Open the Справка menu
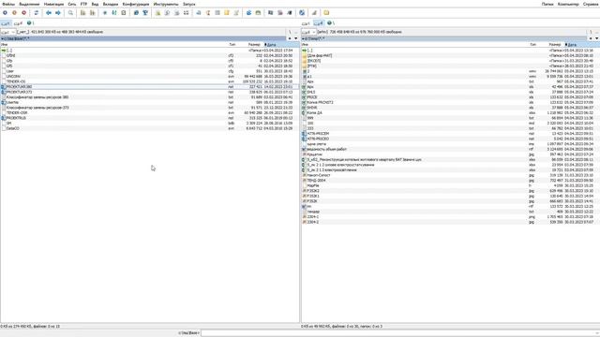This screenshot has width=600, height=337. tap(591, 4)
